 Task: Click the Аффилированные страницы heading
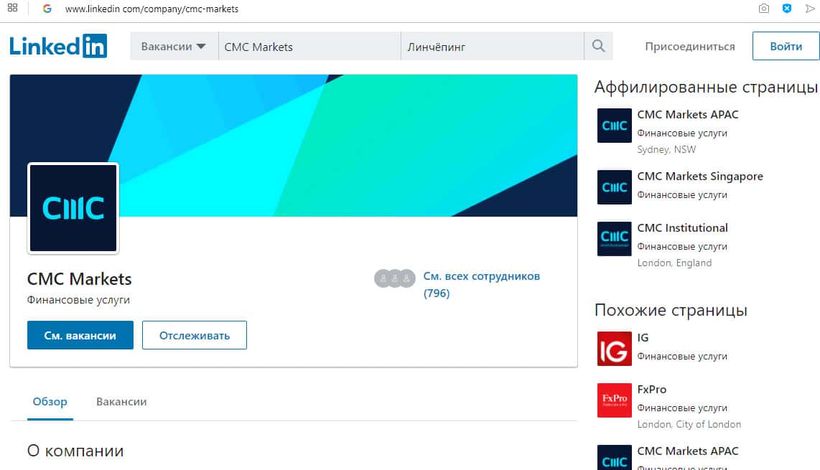(706, 87)
